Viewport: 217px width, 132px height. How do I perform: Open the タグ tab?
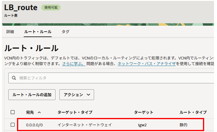tap(65, 32)
